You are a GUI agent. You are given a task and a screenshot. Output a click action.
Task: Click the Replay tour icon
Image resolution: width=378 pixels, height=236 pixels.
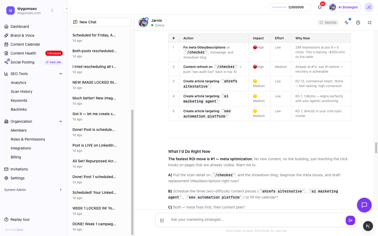6,219
